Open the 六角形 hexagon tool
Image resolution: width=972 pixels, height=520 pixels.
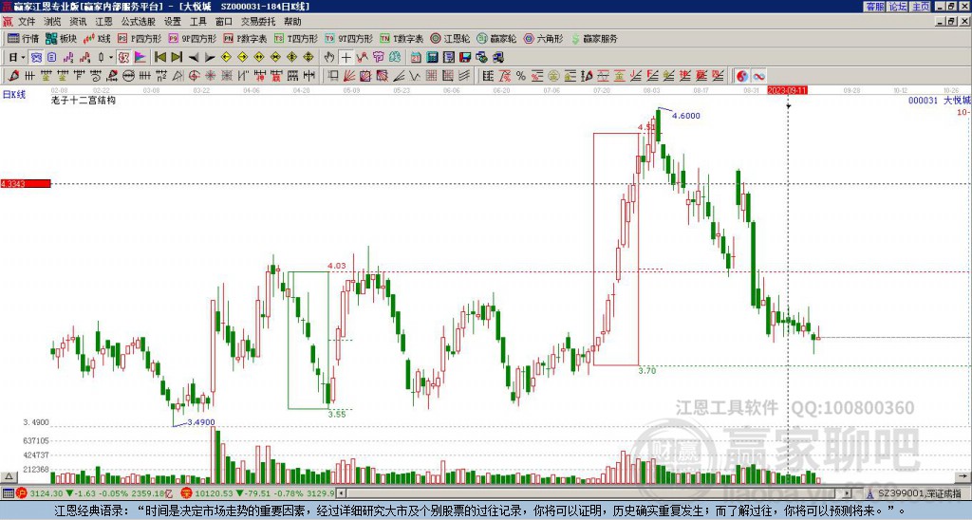(x=543, y=38)
